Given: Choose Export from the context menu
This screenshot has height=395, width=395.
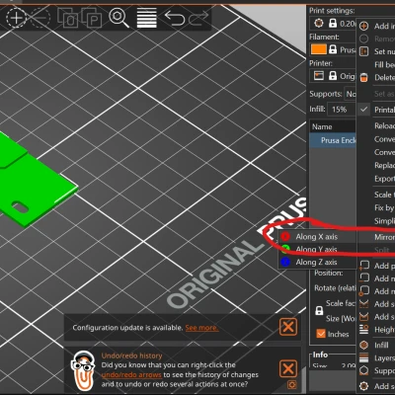Looking at the screenshot, I should click(376, 179).
